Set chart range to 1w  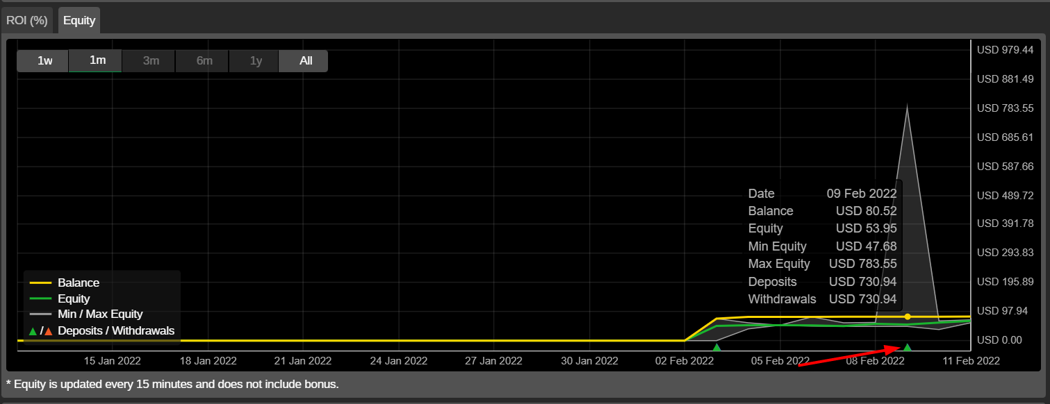[x=44, y=61]
